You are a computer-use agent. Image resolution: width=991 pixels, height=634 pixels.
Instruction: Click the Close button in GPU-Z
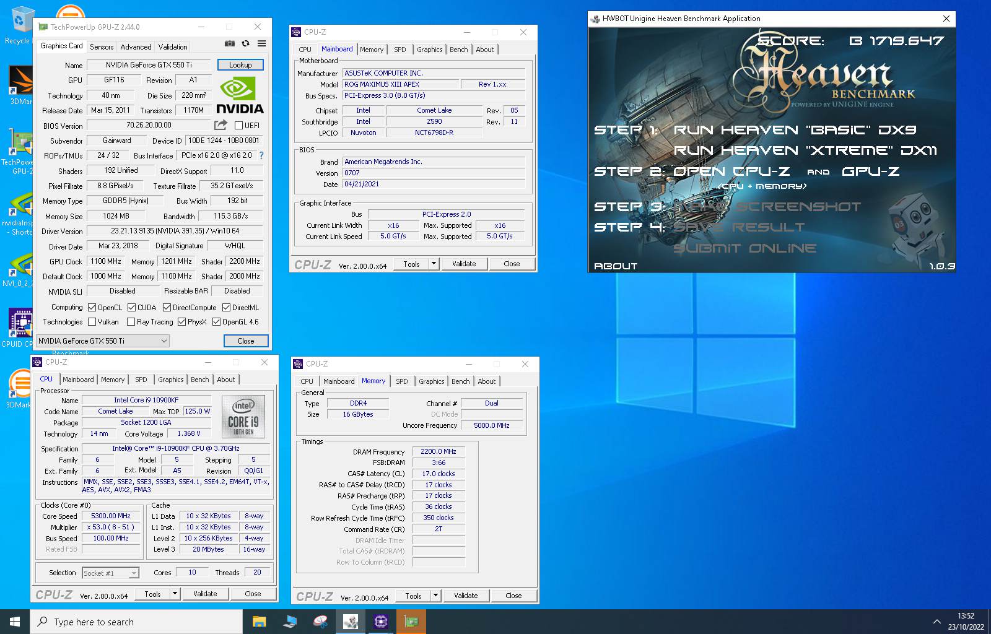[246, 341]
